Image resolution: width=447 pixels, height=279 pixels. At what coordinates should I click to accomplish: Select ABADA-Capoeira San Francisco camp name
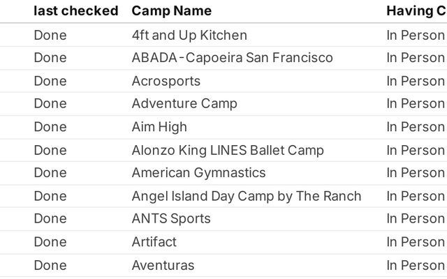233,58
